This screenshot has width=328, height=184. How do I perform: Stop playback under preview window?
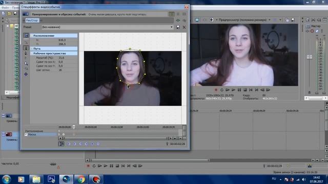pyautogui.click(x=245, y=90)
